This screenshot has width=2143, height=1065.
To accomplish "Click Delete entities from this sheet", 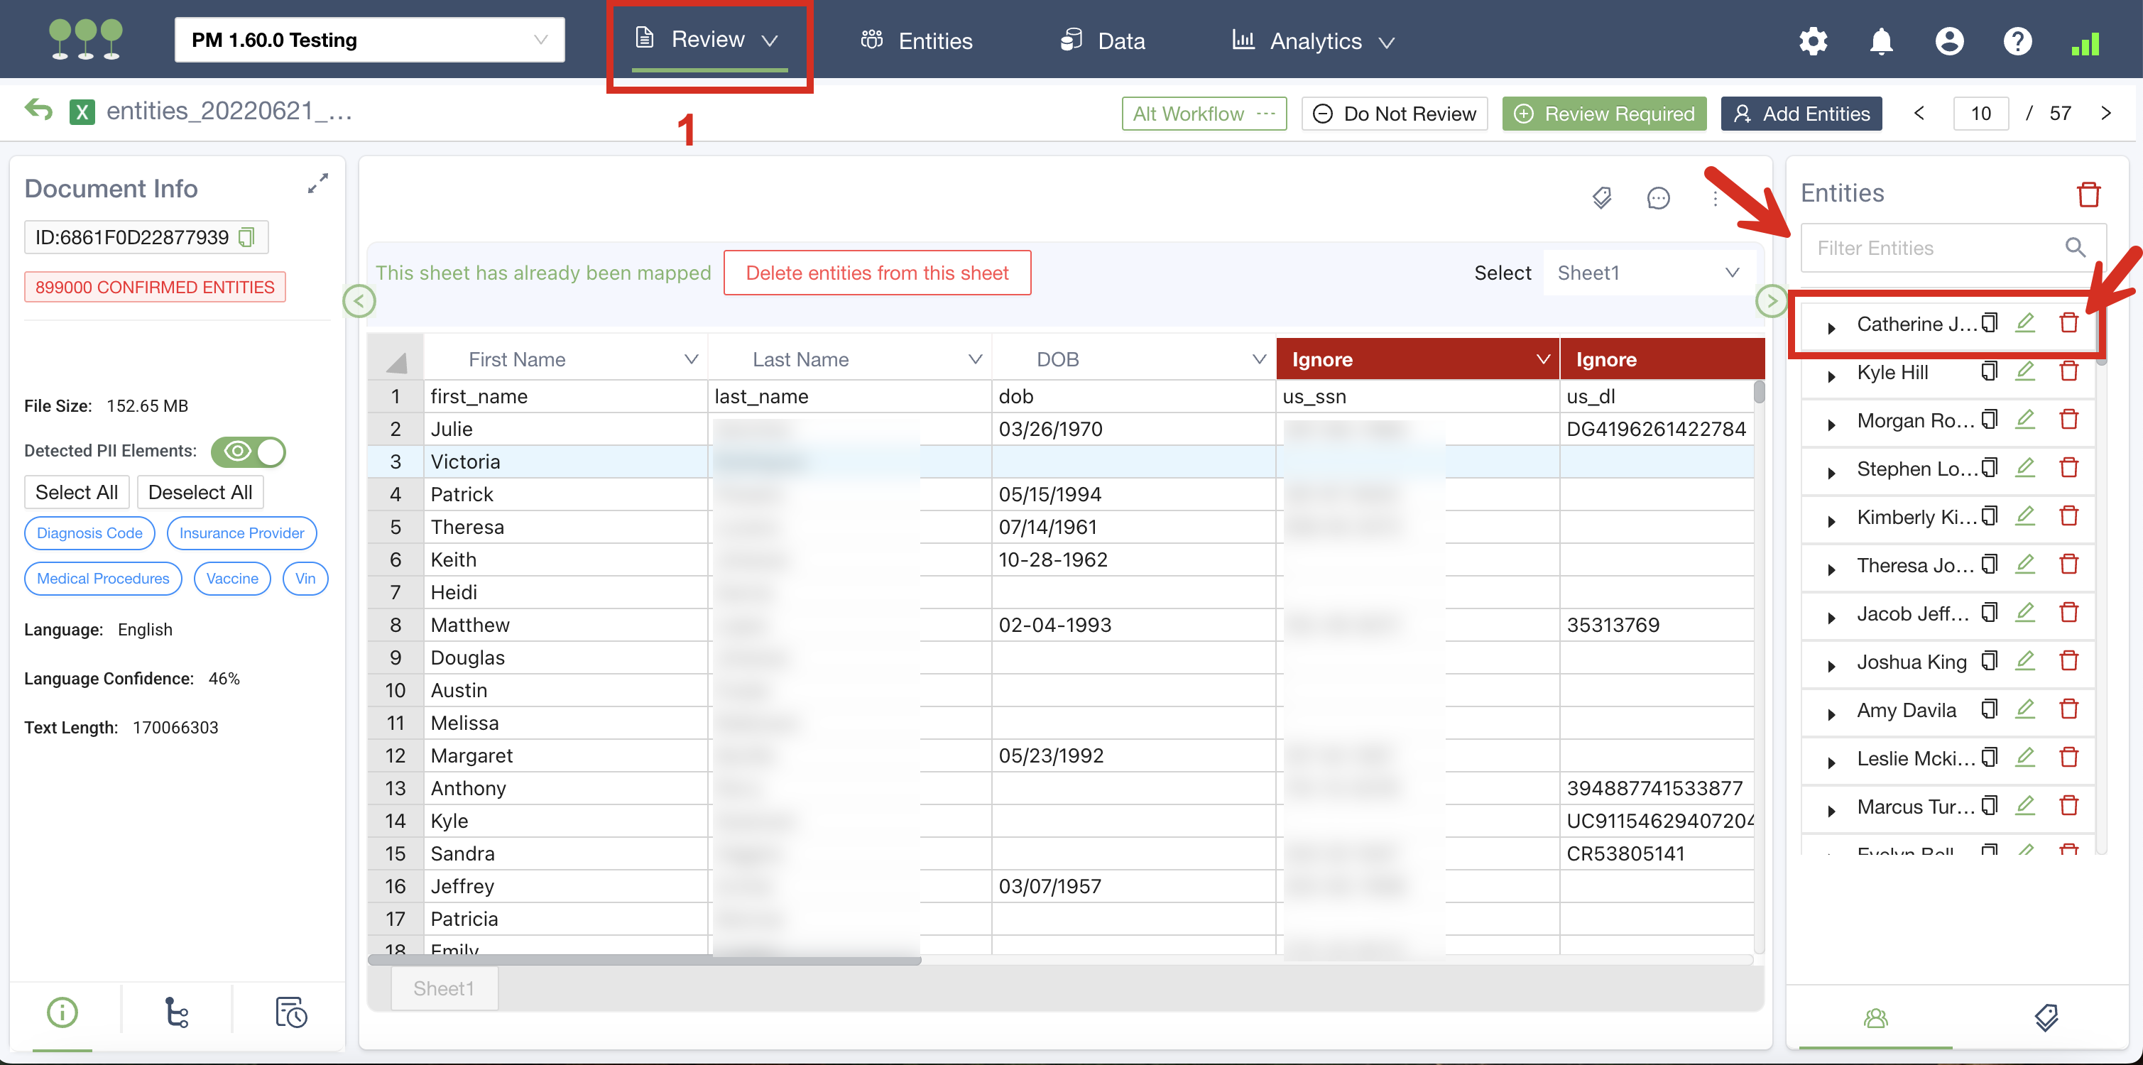I will pyautogui.click(x=877, y=273).
